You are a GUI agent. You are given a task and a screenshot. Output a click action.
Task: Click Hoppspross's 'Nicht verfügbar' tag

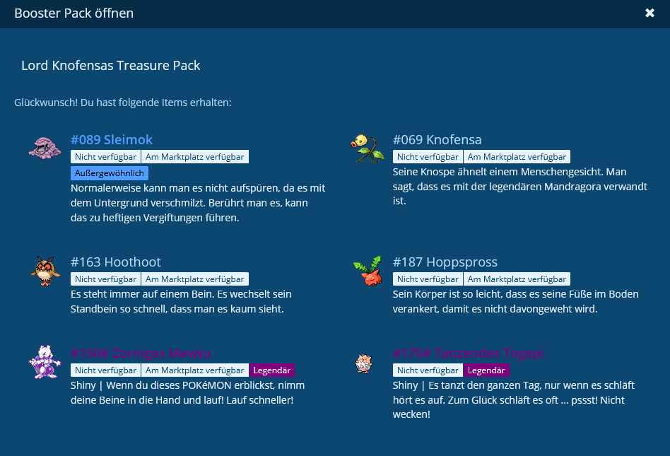click(x=428, y=279)
